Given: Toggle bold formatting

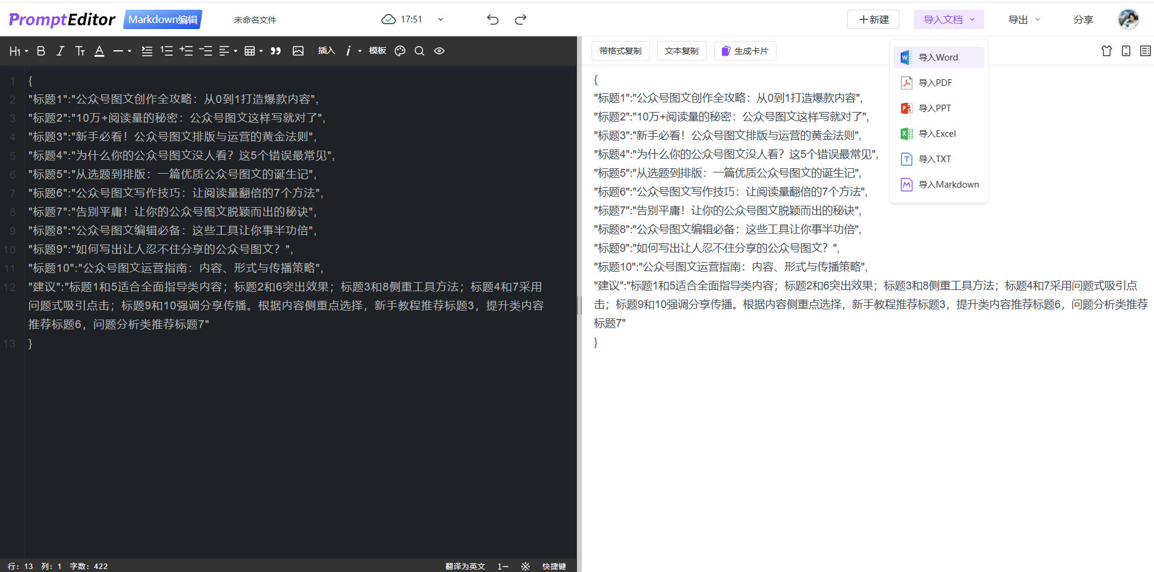Looking at the screenshot, I should 40,51.
